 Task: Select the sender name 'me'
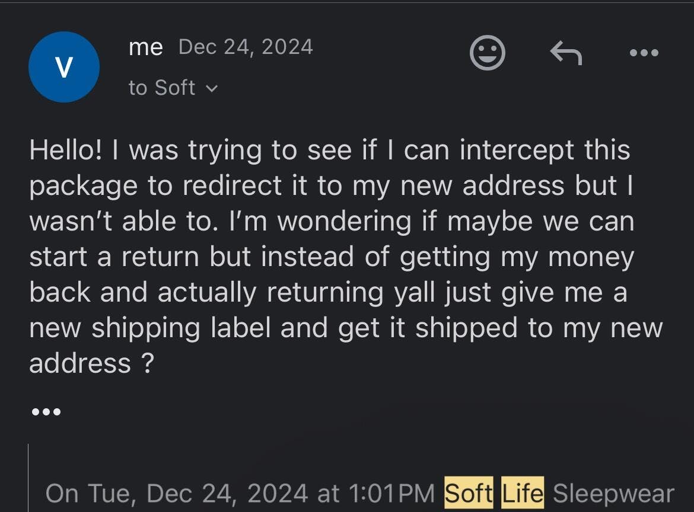pyautogui.click(x=145, y=47)
